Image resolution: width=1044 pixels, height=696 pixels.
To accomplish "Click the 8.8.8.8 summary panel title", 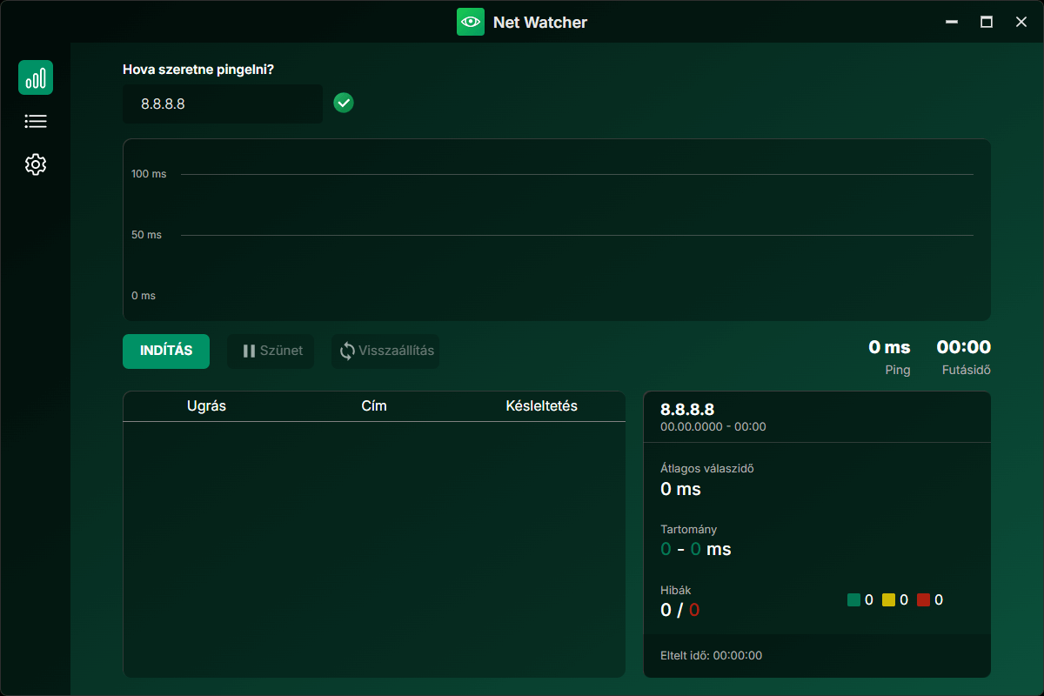I will tap(687, 410).
